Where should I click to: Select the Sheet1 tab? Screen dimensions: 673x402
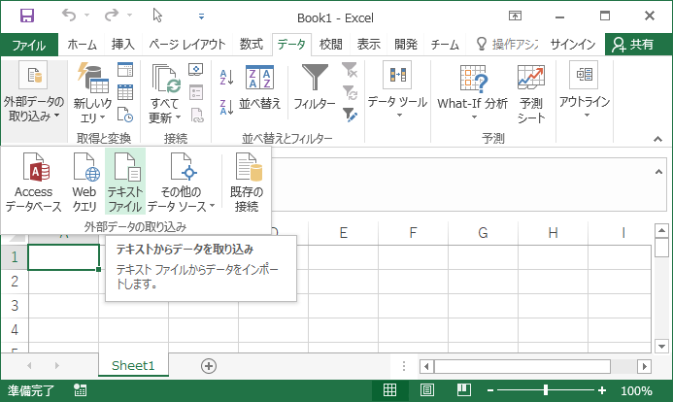(x=133, y=365)
